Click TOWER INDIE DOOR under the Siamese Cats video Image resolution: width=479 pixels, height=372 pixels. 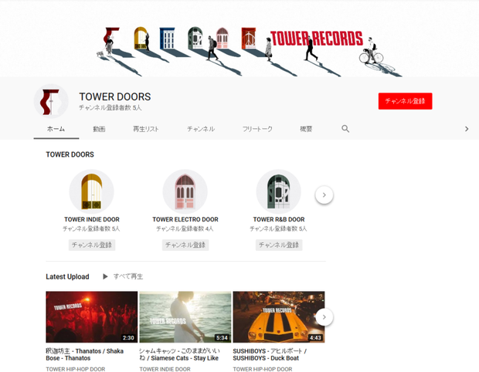165,369
